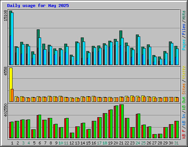This screenshot has height=147, width=188.
Task: Click the "Sites" legend text
Action: pyautogui.click(x=184, y=89)
